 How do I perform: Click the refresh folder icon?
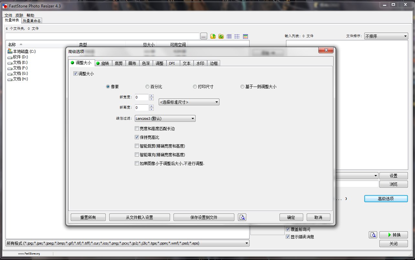221,36
